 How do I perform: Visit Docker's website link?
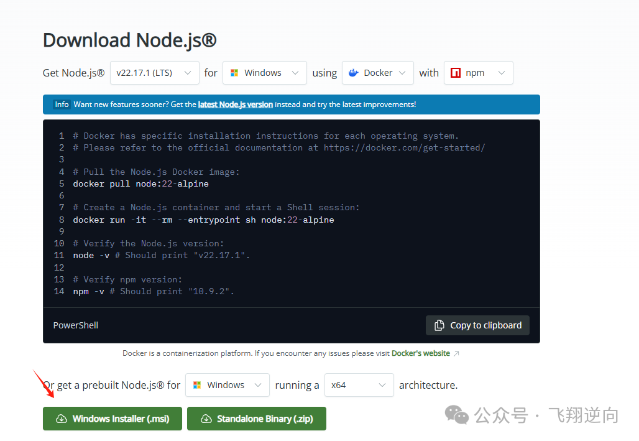coord(421,353)
